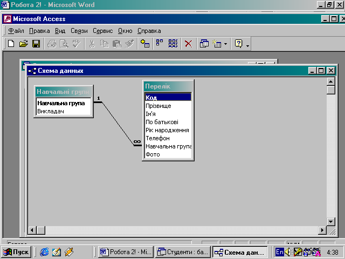Select the Телефон field in Перелік
The width and height of the screenshot is (345, 259).
point(168,138)
